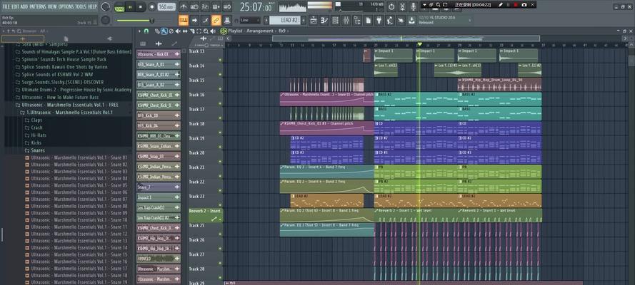
Task: Open the OPTIONS menu
Action: click(66, 6)
